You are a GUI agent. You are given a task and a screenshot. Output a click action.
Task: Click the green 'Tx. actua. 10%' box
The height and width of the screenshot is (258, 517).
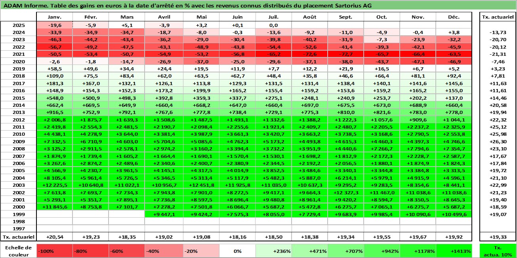click(498, 251)
